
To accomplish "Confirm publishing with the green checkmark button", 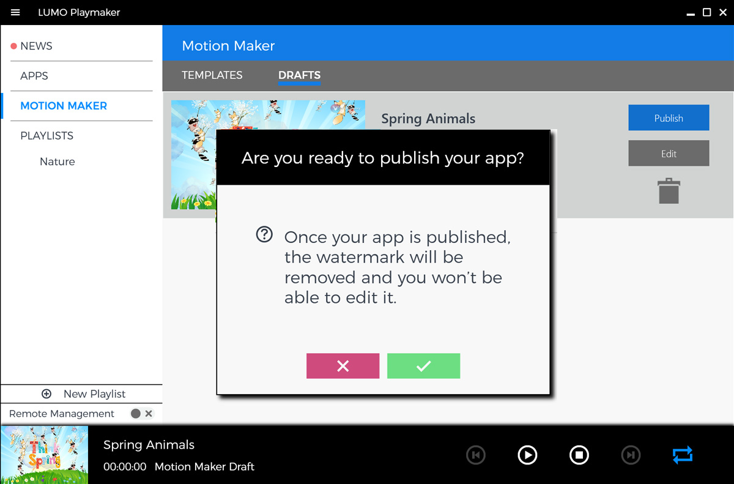I will click(423, 366).
